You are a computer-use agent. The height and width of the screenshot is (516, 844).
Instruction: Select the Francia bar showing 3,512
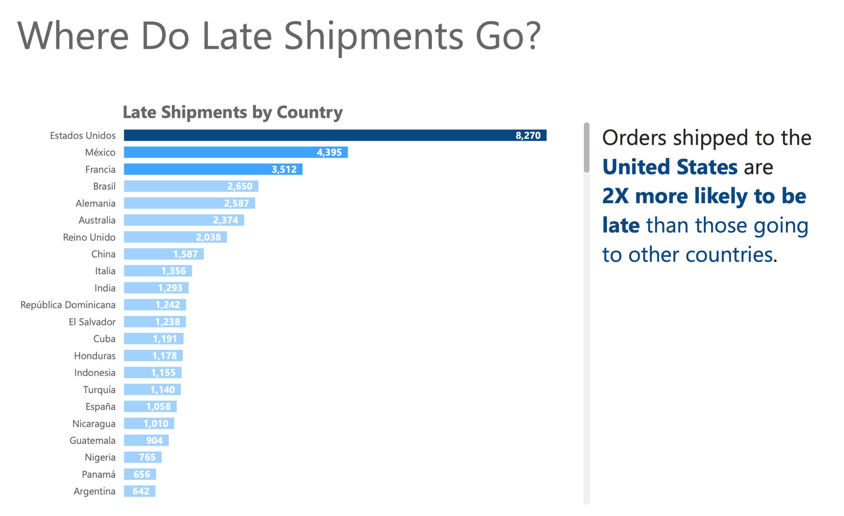[213, 169]
